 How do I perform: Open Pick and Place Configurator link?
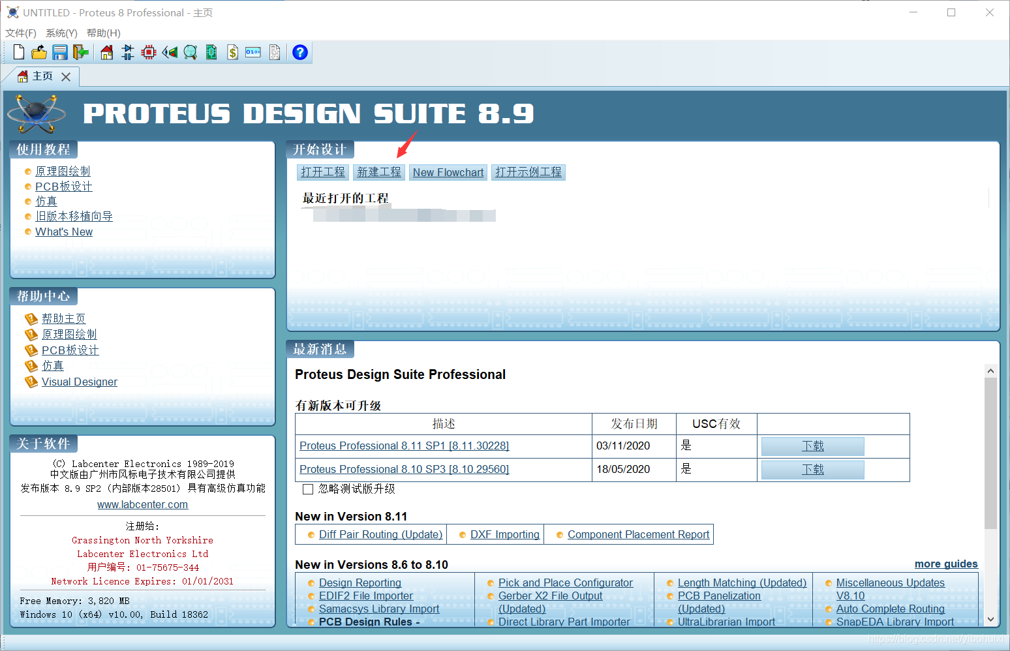(x=566, y=583)
